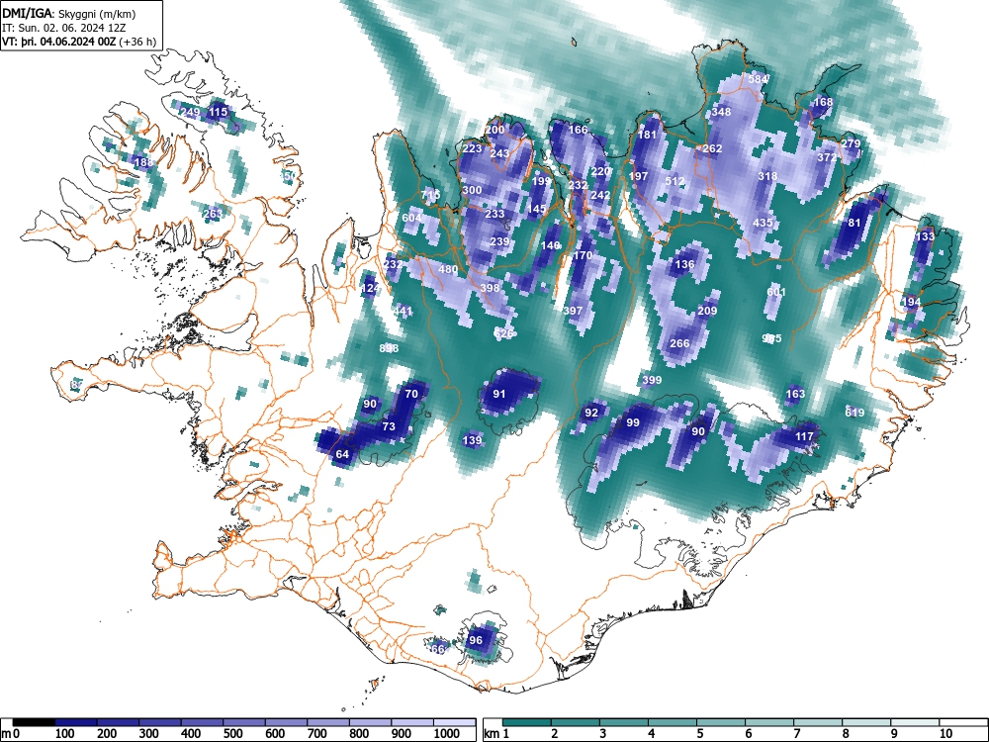
Task: Click visibility value 243 on the map
Action: click(x=499, y=153)
